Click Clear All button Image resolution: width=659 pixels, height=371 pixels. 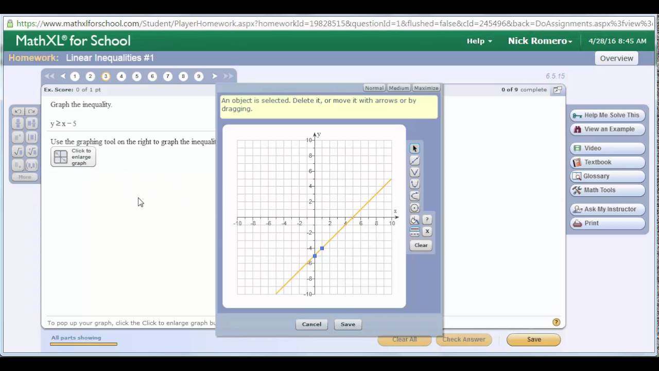(405, 340)
